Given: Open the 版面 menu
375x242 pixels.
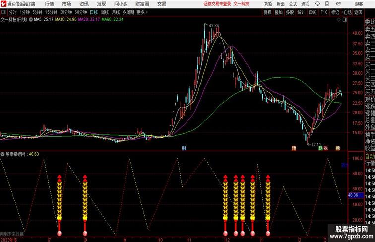Looking at the screenshot, I should [x=281, y=4].
